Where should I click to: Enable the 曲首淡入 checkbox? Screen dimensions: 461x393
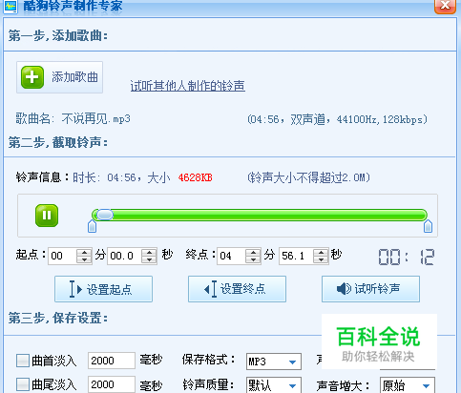click(x=23, y=361)
